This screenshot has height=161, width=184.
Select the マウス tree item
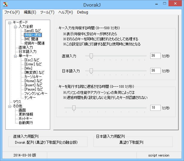tap(17, 102)
